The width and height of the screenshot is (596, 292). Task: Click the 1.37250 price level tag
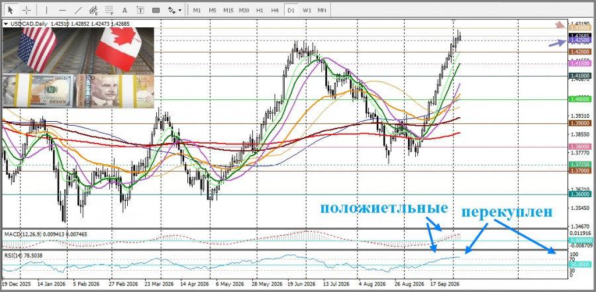(580, 165)
